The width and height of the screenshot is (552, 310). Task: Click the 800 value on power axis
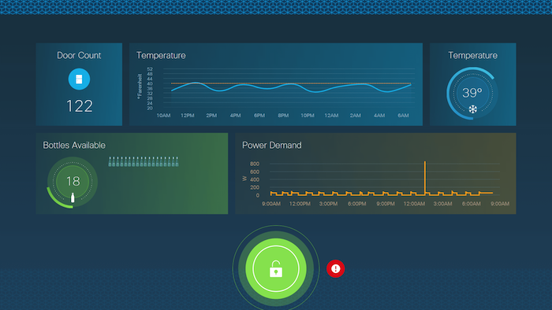(x=255, y=164)
